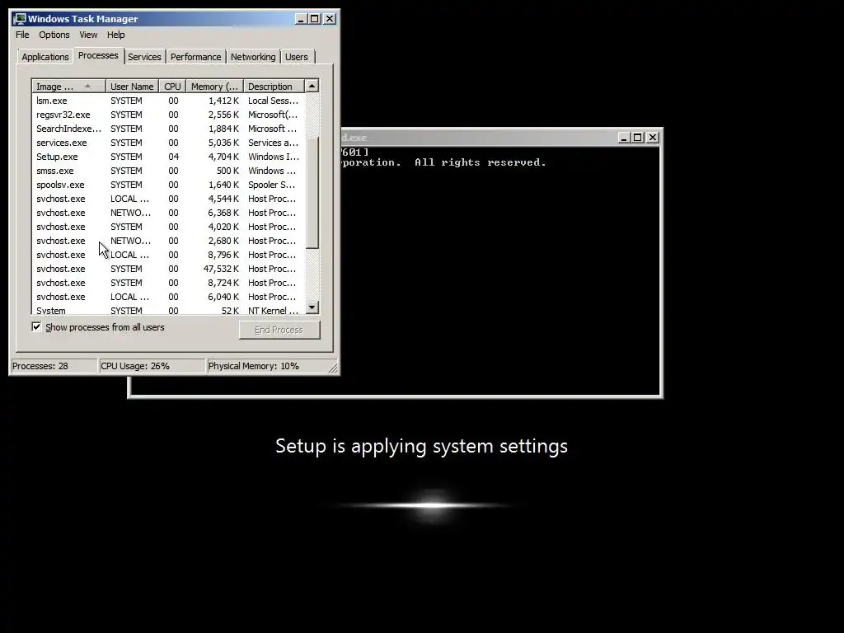Go to the Networking tab
844x633 pixels.
253,57
